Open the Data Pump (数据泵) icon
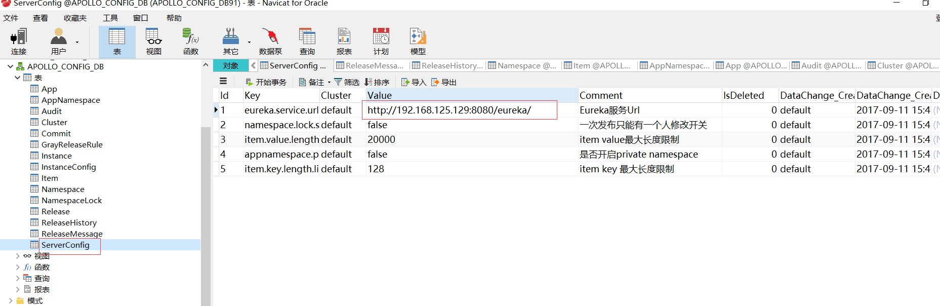This screenshot has height=306, width=940. [270, 42]
